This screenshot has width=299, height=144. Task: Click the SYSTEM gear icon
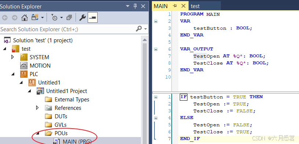pyautogui.click(x=24, y=57)
